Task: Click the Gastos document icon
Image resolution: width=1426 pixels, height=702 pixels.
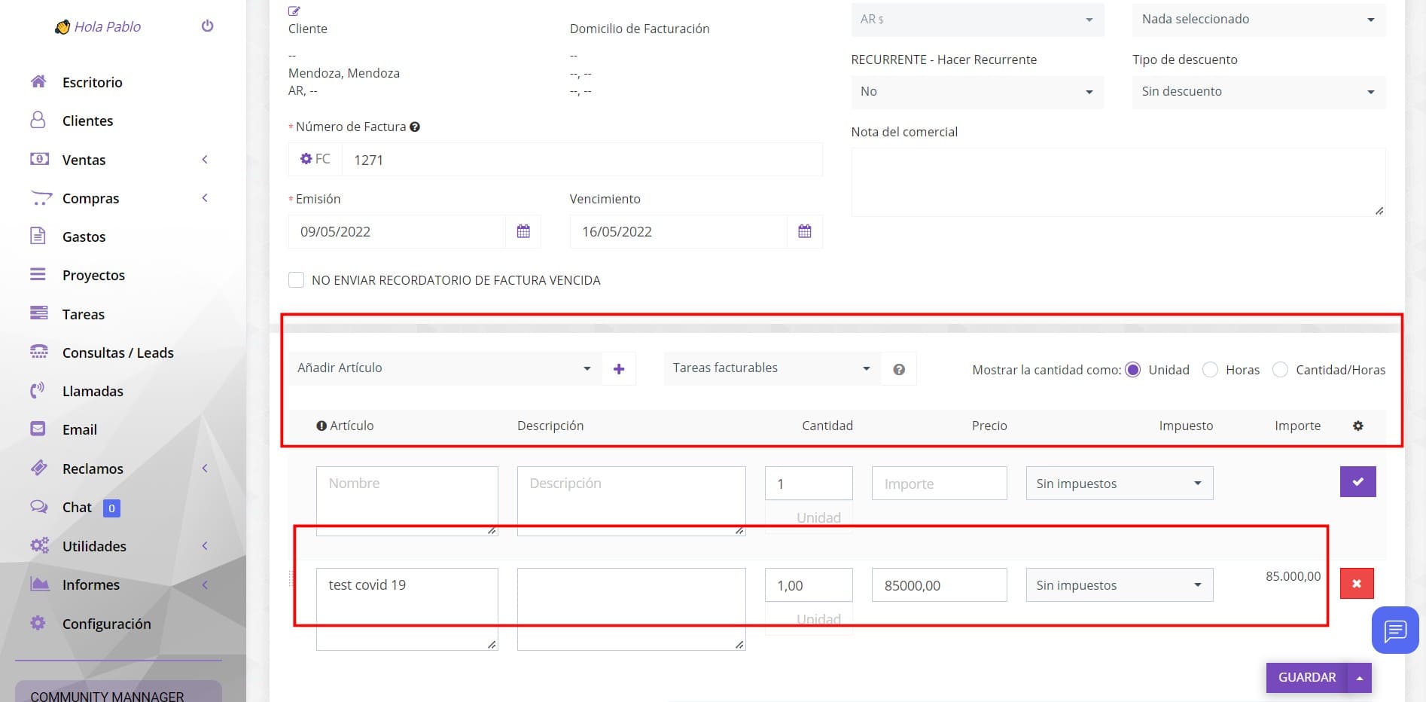Action: (38, 237)
